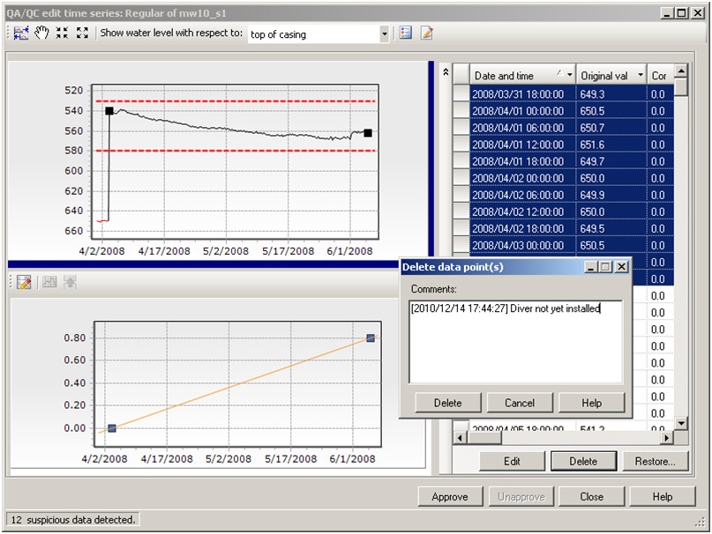
Task: Select the row 2008/04/02 12:00:00
Action: [x=564, y=211]
